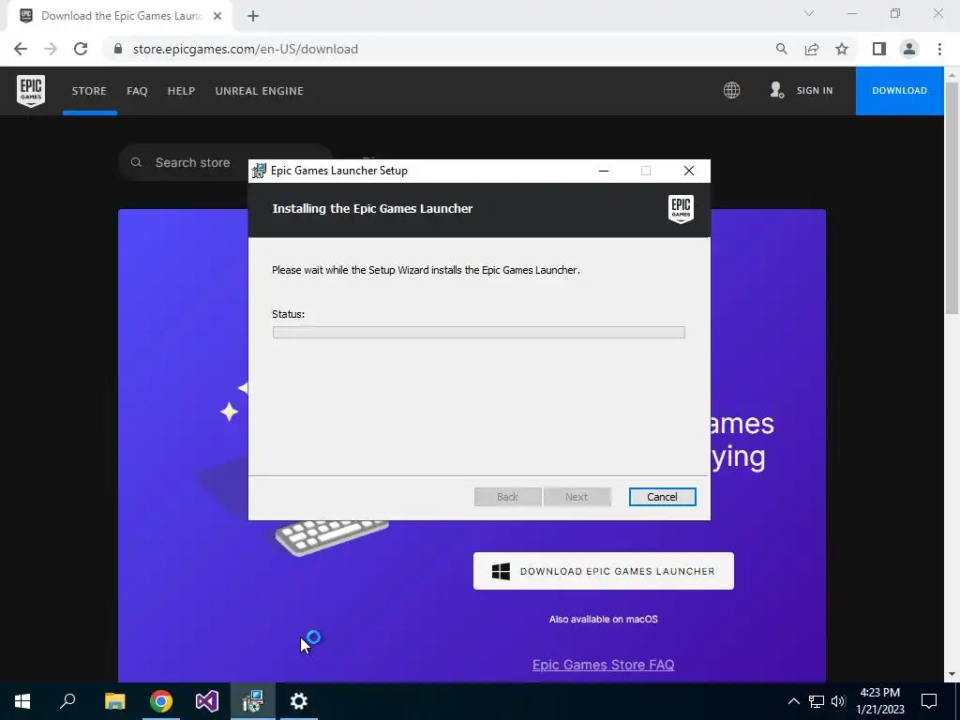Click the Epic Games logo in setup dialog header
The width and height of the screenshot is (960, 720).
click(x=681, y=209)
